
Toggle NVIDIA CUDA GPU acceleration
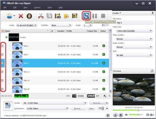tap(79, 96)
